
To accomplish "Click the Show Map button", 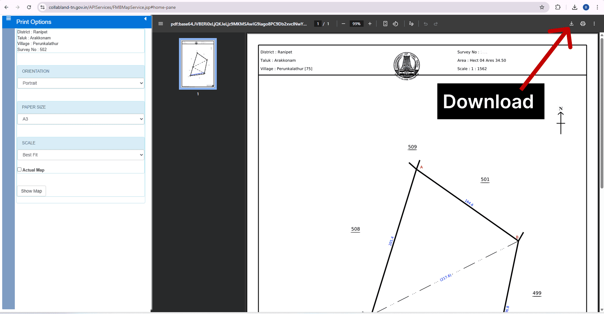I will coord(31,191).
